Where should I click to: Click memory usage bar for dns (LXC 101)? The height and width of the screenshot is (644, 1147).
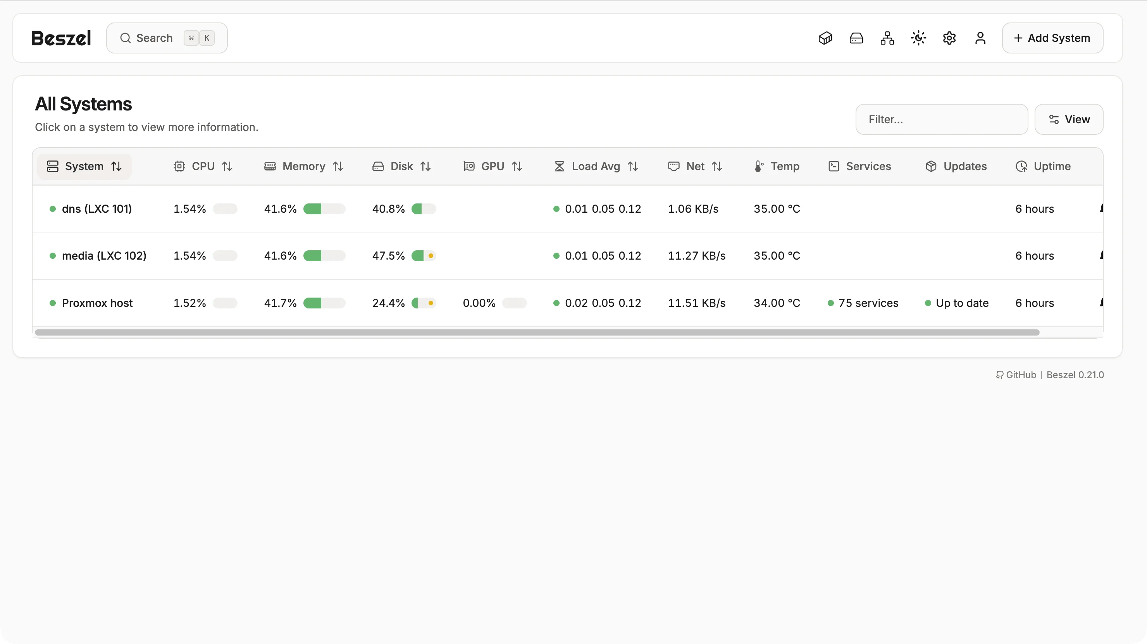click(x=324, y=209)
